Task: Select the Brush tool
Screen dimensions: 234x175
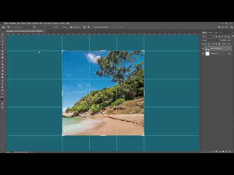Action: (2, 61)
